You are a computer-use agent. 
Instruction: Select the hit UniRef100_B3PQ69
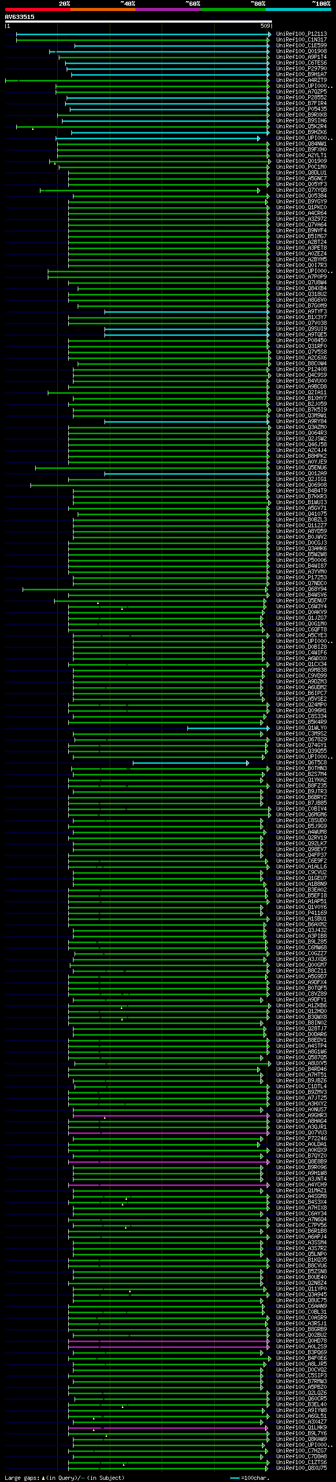click(301, 1352)
